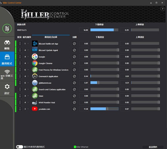Click the reset data button
The image size is (167, 149).
click(x=153, y=147)
